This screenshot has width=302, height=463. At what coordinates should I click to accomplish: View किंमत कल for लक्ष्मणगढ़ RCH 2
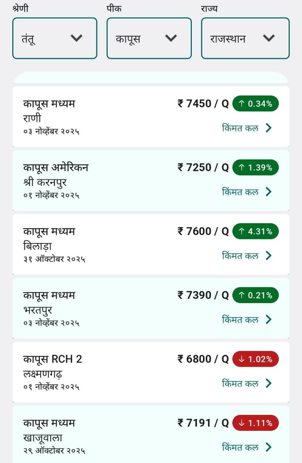[240, 383]
